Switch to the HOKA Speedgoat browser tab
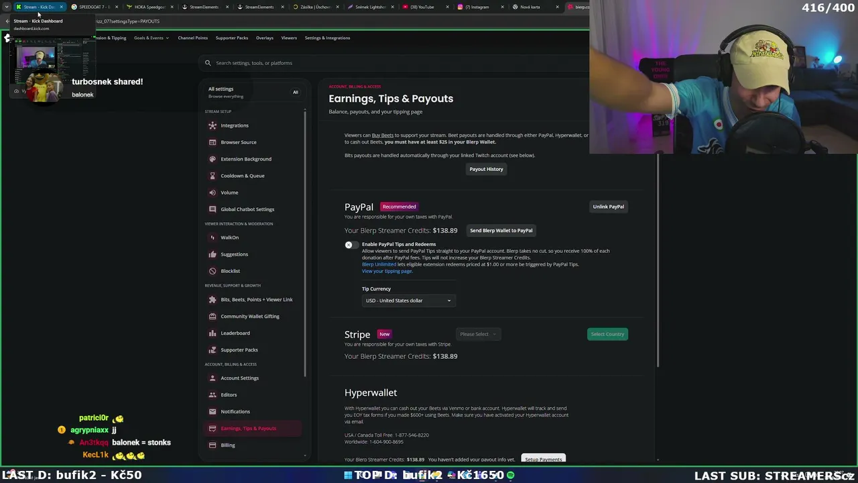The height and width of the screenshot is (483, 858). pyautogui.click(x=150, y=7)
